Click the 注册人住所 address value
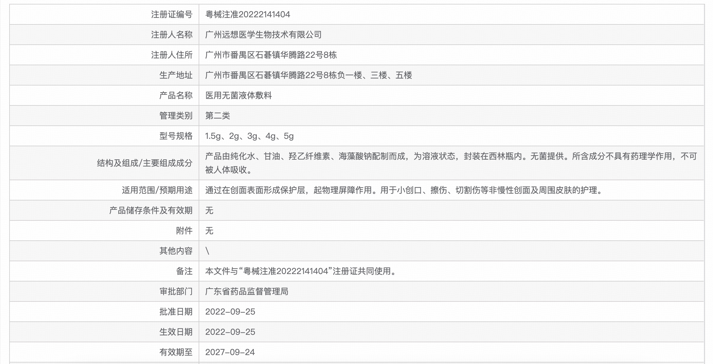Viewport: 713px width, 364px height. pos(271,55)
